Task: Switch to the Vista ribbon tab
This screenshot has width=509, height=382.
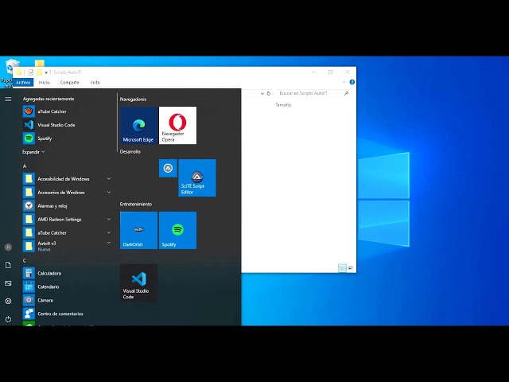Action: click(x=95, y=82)
